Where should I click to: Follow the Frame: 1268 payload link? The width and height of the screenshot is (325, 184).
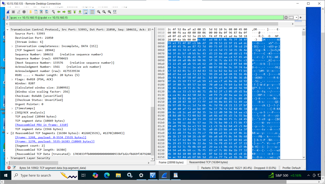tap(51, 137)
